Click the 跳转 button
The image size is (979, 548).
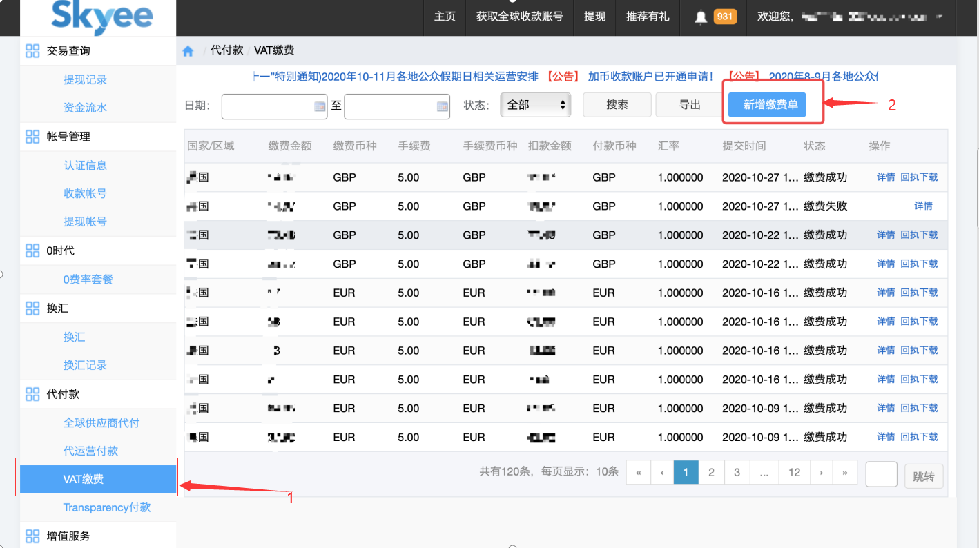click(x=924, y=476)
